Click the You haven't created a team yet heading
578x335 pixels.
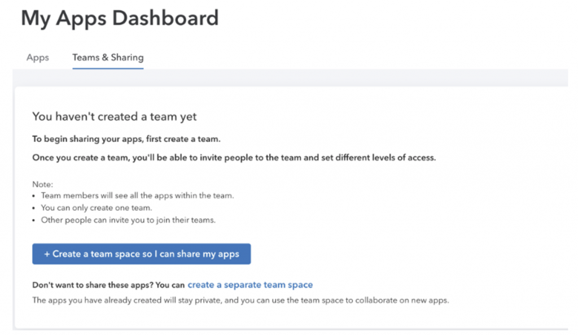pos(114,116)
